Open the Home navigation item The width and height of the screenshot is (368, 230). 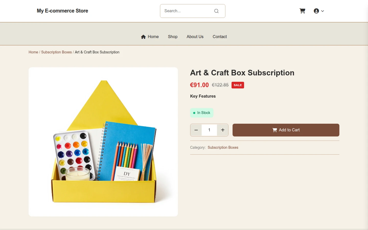coord(150,37)
